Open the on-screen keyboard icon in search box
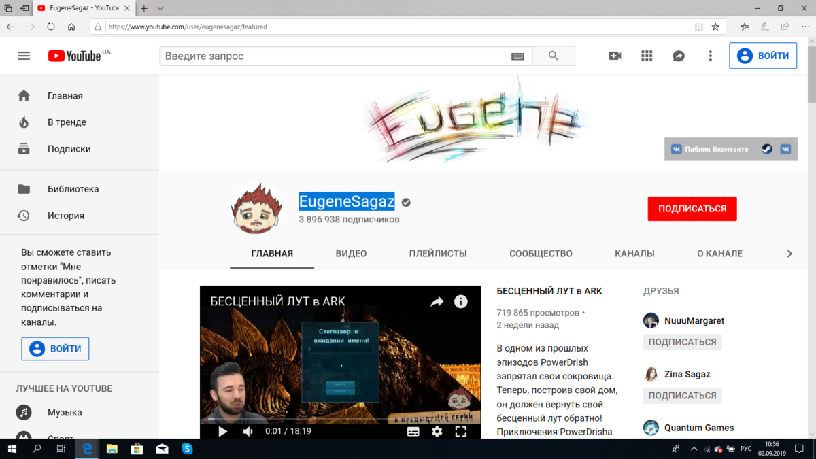The width and height of the screenshot is (816, 459). click(x=517, y=56)
